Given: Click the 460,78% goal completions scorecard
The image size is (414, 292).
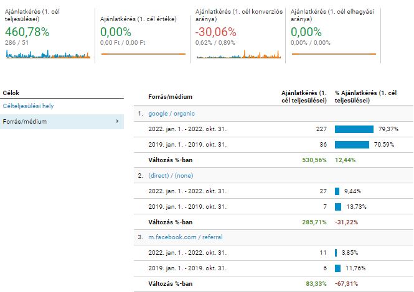Looking at the screenshot, I should coord(27,32).
